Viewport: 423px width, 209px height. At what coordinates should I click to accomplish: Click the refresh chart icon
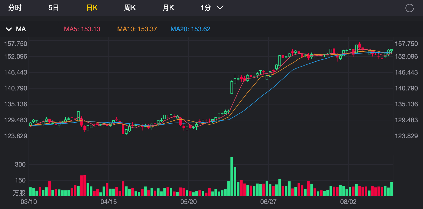409,8
